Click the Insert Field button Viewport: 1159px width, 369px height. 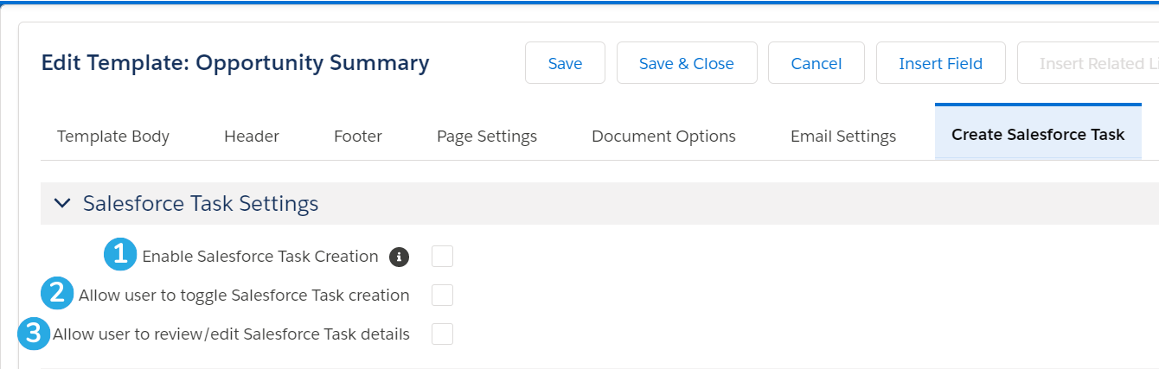pyautogui.click(x=941, y=63)
